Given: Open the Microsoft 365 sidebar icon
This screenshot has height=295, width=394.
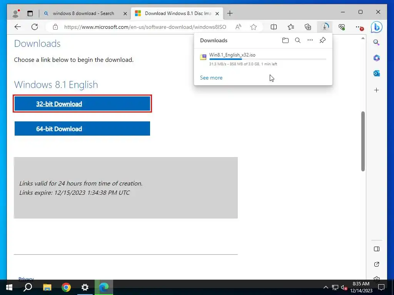Looking at the screenshot, I should (376, 58).
